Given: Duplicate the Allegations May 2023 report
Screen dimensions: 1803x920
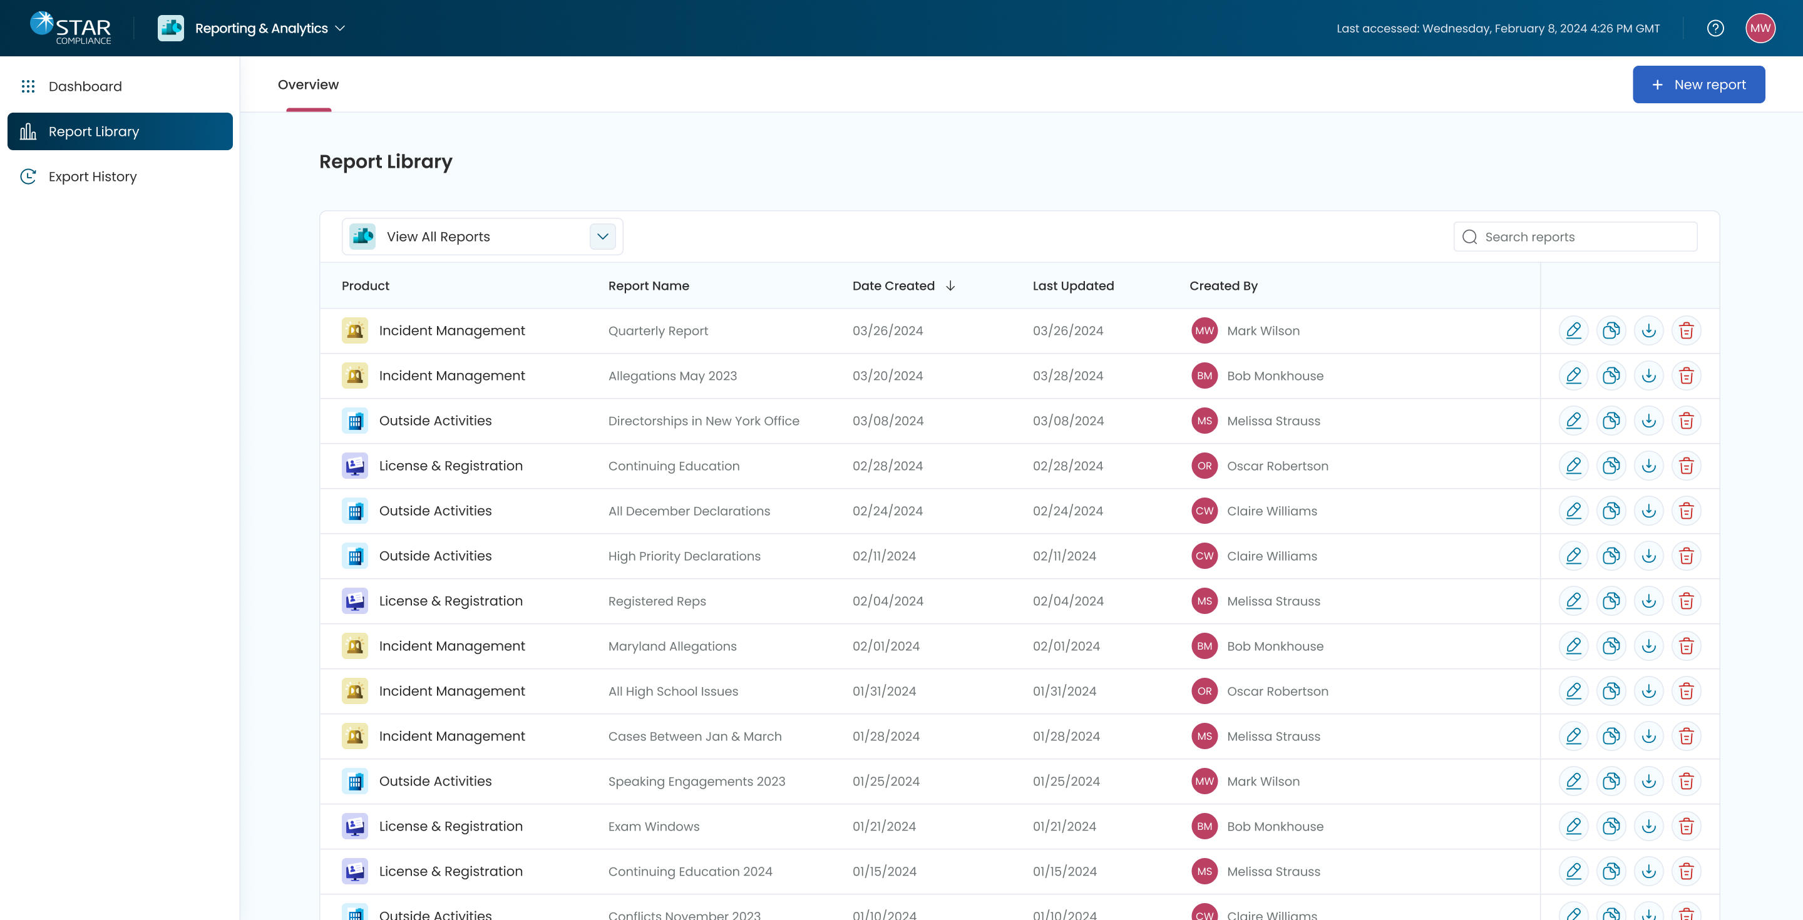Looking at the screenshot, I should click(1611, 376).
